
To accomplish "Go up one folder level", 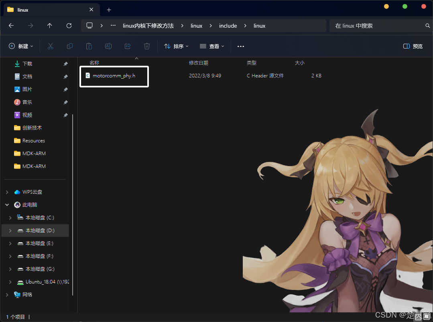I will point(50,26).
